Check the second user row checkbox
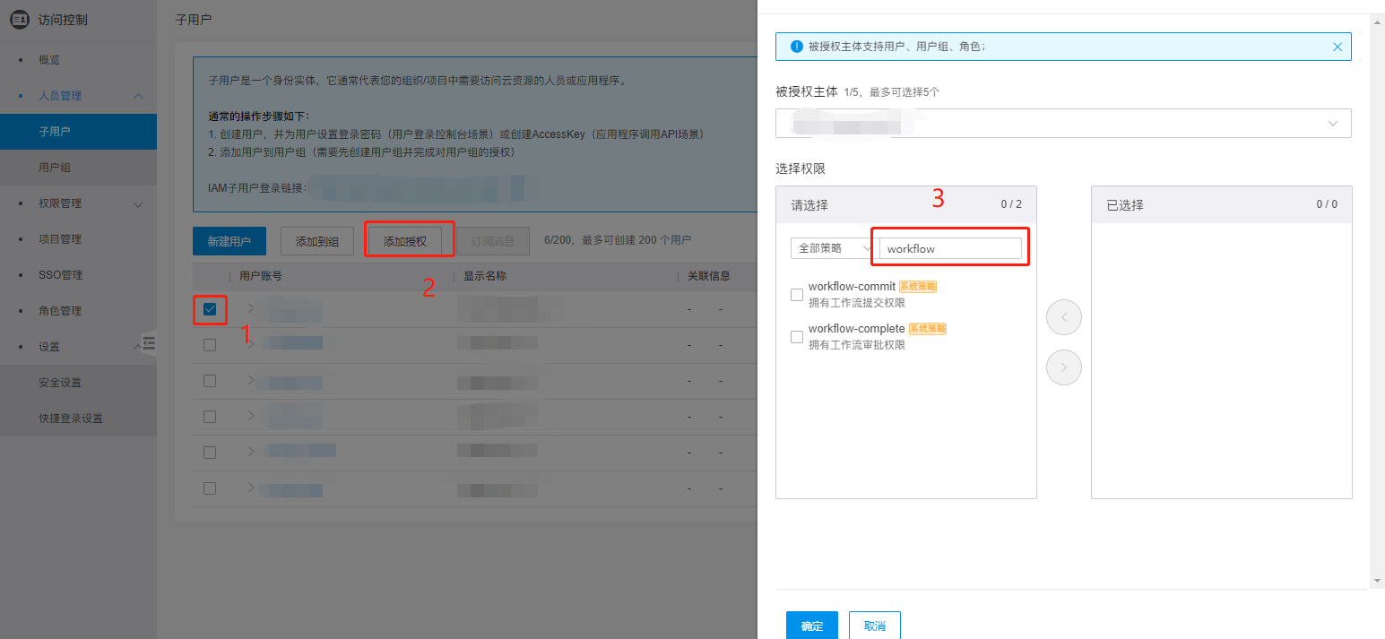 point(210,345)
